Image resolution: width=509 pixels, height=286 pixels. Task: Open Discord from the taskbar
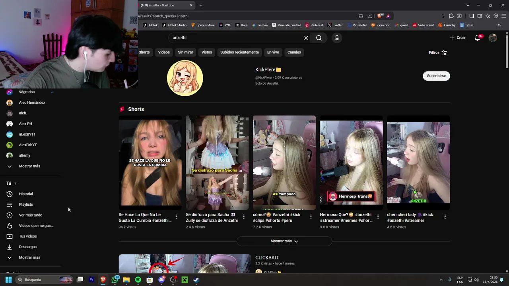161,280
